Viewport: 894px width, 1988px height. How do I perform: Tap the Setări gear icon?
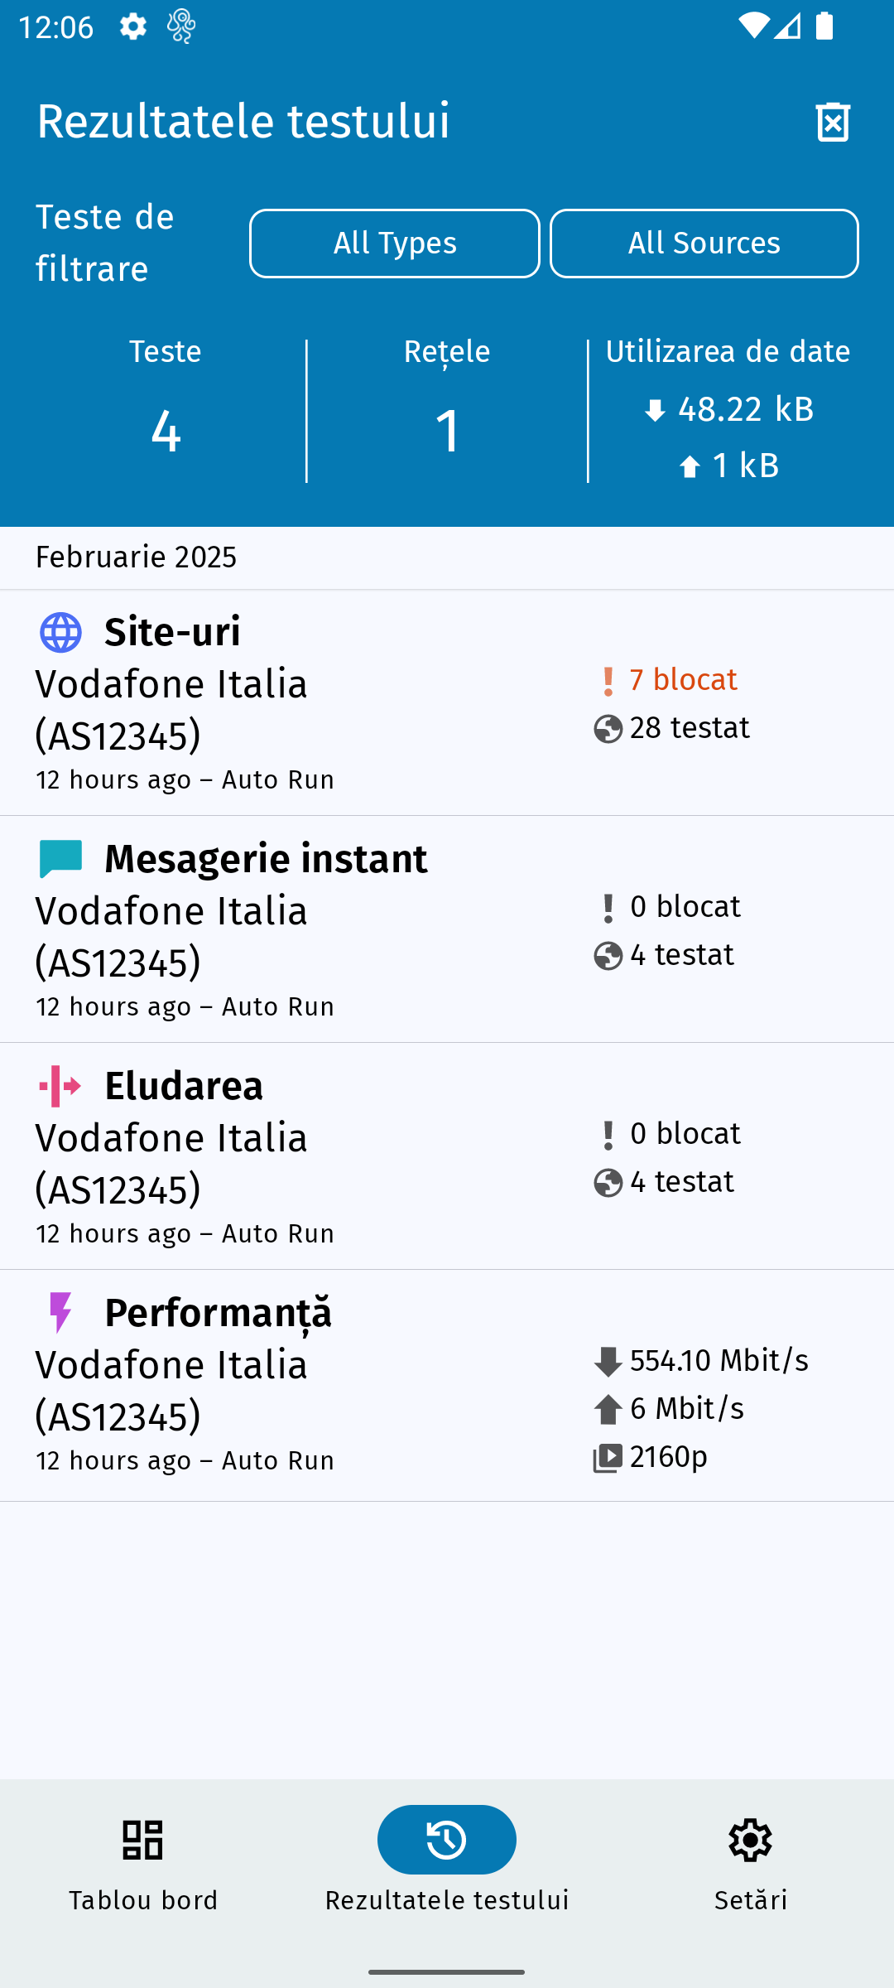(750, 1840)
